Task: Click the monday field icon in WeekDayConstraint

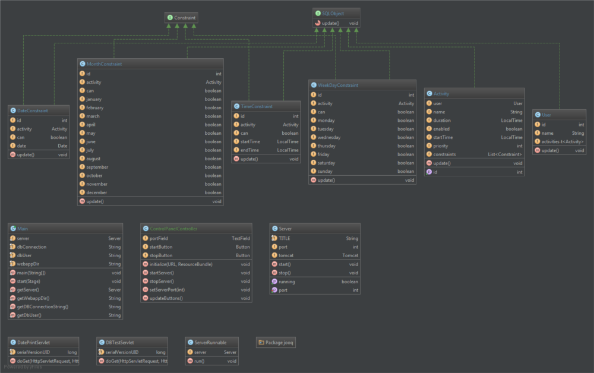Action: pos(314,121)
